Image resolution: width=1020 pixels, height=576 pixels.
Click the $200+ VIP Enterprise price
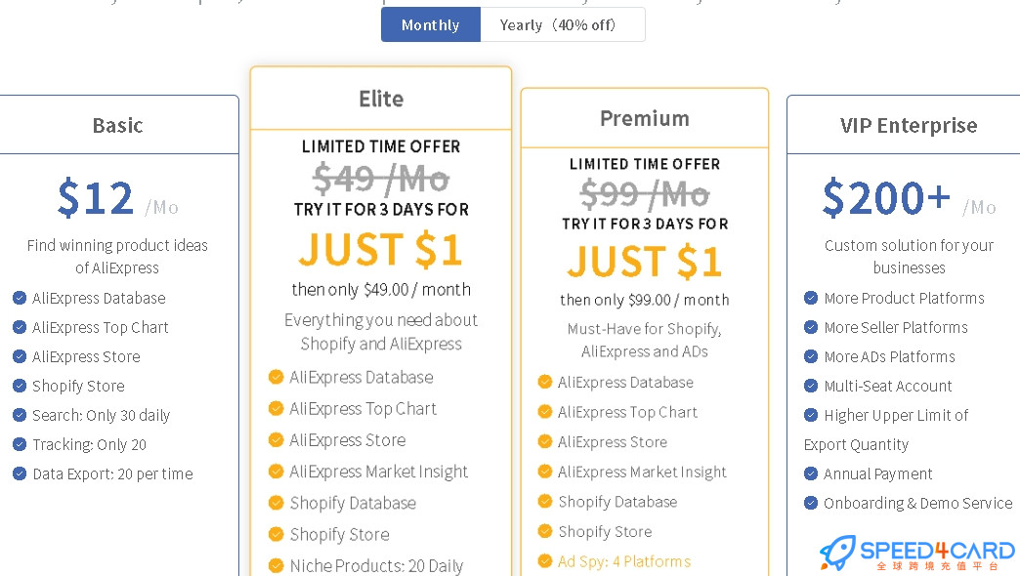[886, 197]
